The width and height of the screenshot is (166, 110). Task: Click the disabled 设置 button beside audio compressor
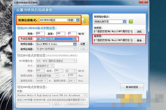tap(83, 49)
